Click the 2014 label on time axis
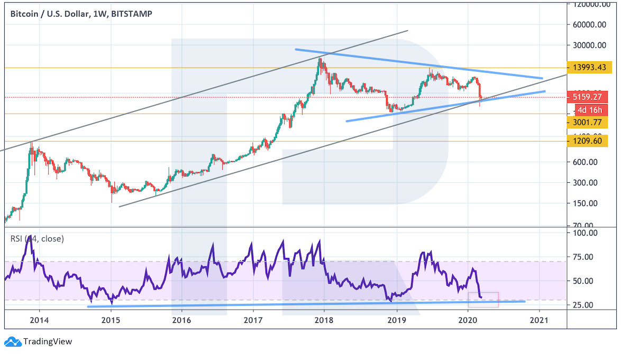621x354 pixels. pos(39,320)
